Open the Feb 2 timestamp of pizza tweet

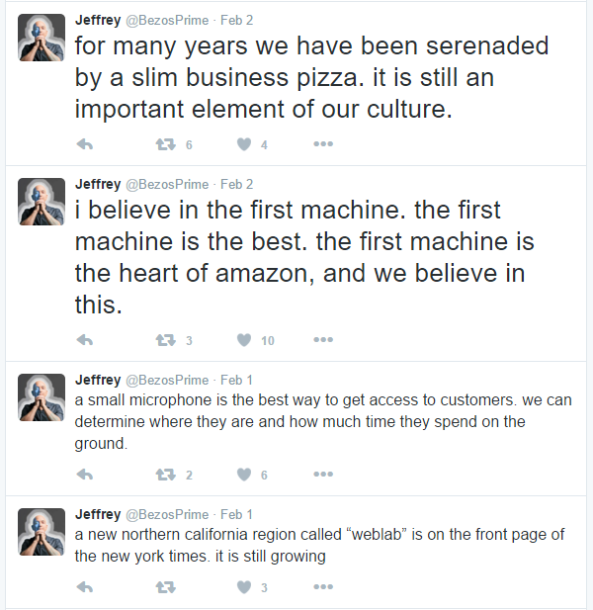pos(237,19)
